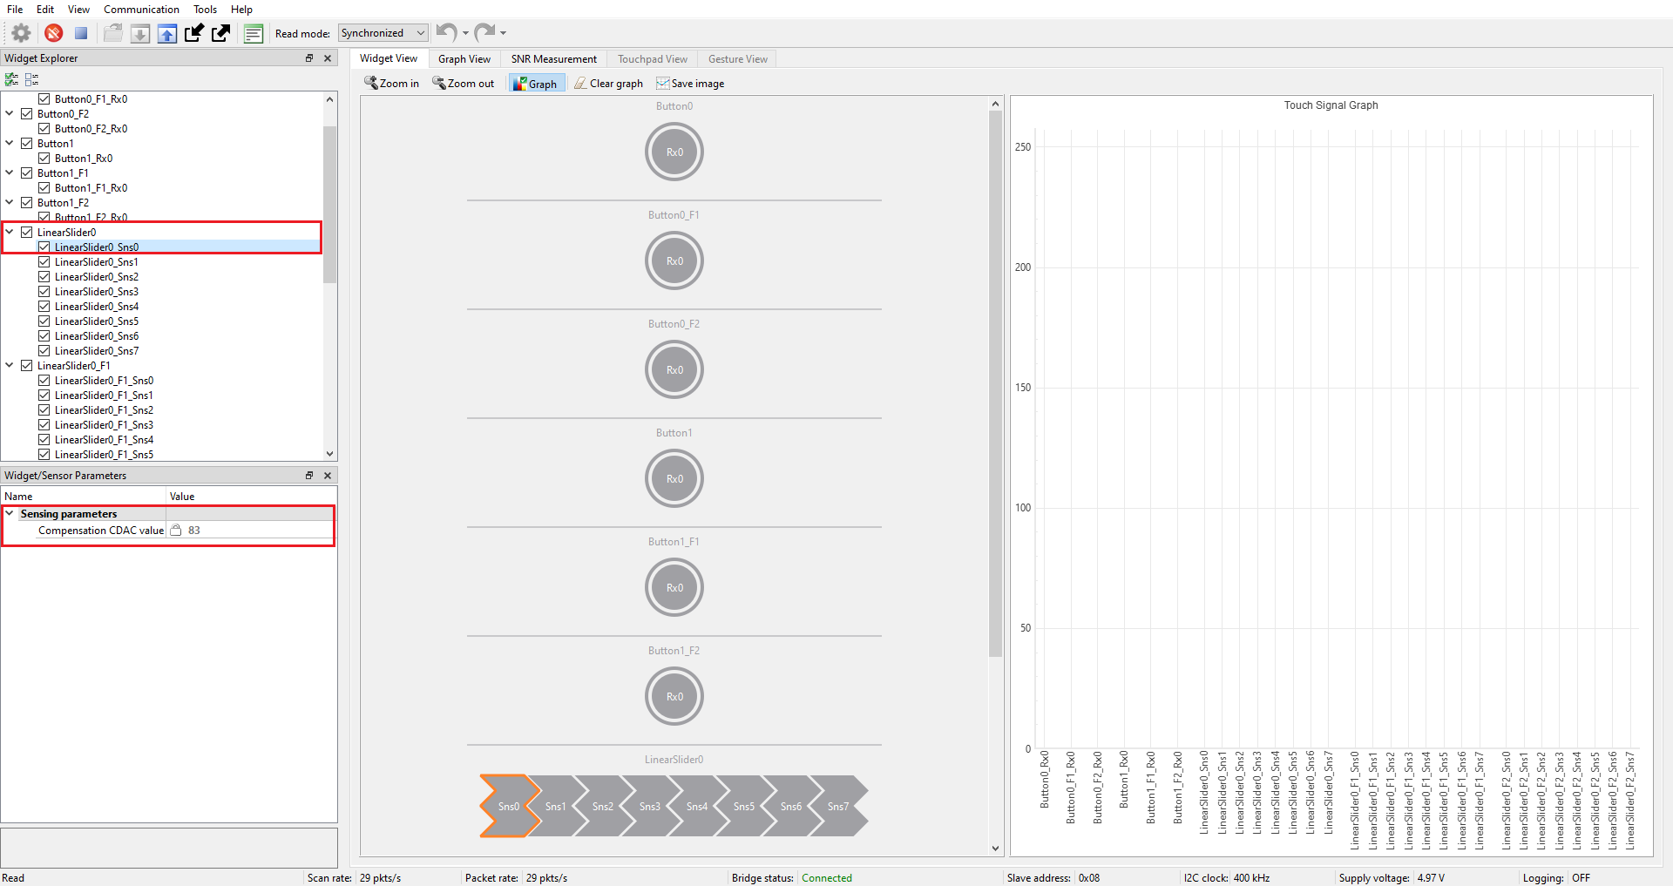Screen dimensions: 1673x886
Task: Toggle the Button1_F1_Rx0 checkbox
Action: [44, 188]
